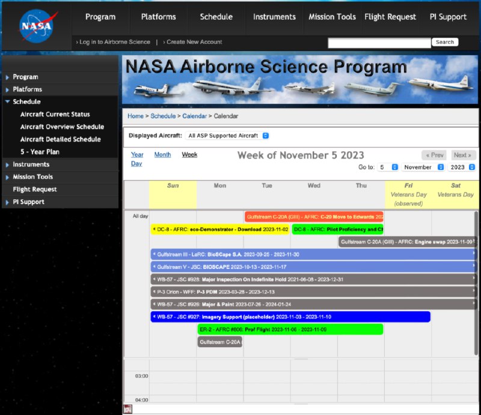Expand the Instruments sidebar section

click(7, 165)
